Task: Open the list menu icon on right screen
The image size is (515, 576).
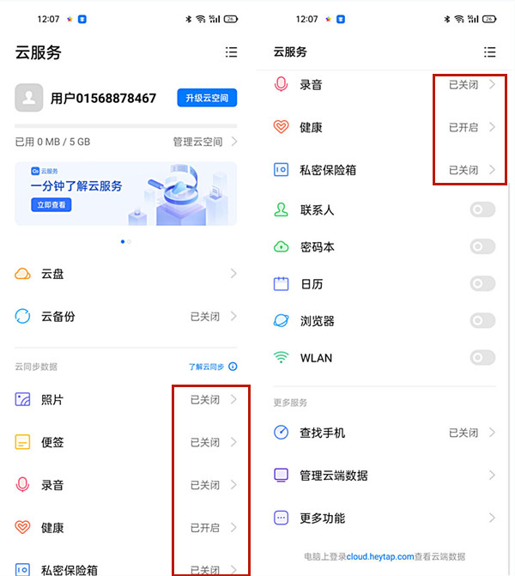Action: tap(489, 52)
